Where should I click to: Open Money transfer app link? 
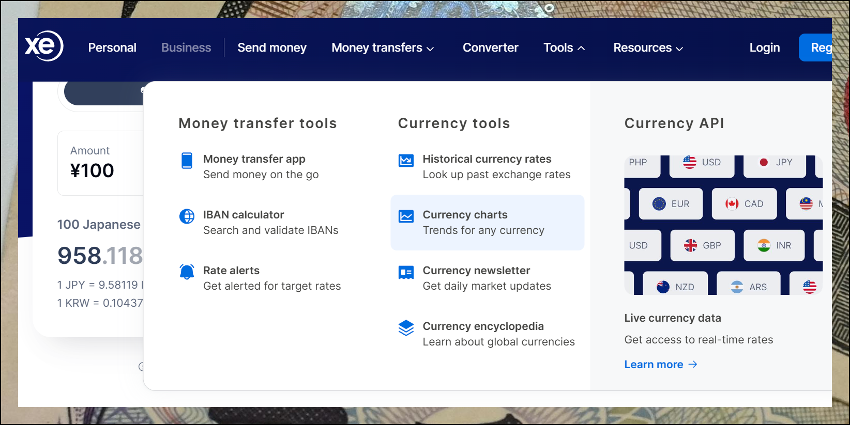[254, 159]
